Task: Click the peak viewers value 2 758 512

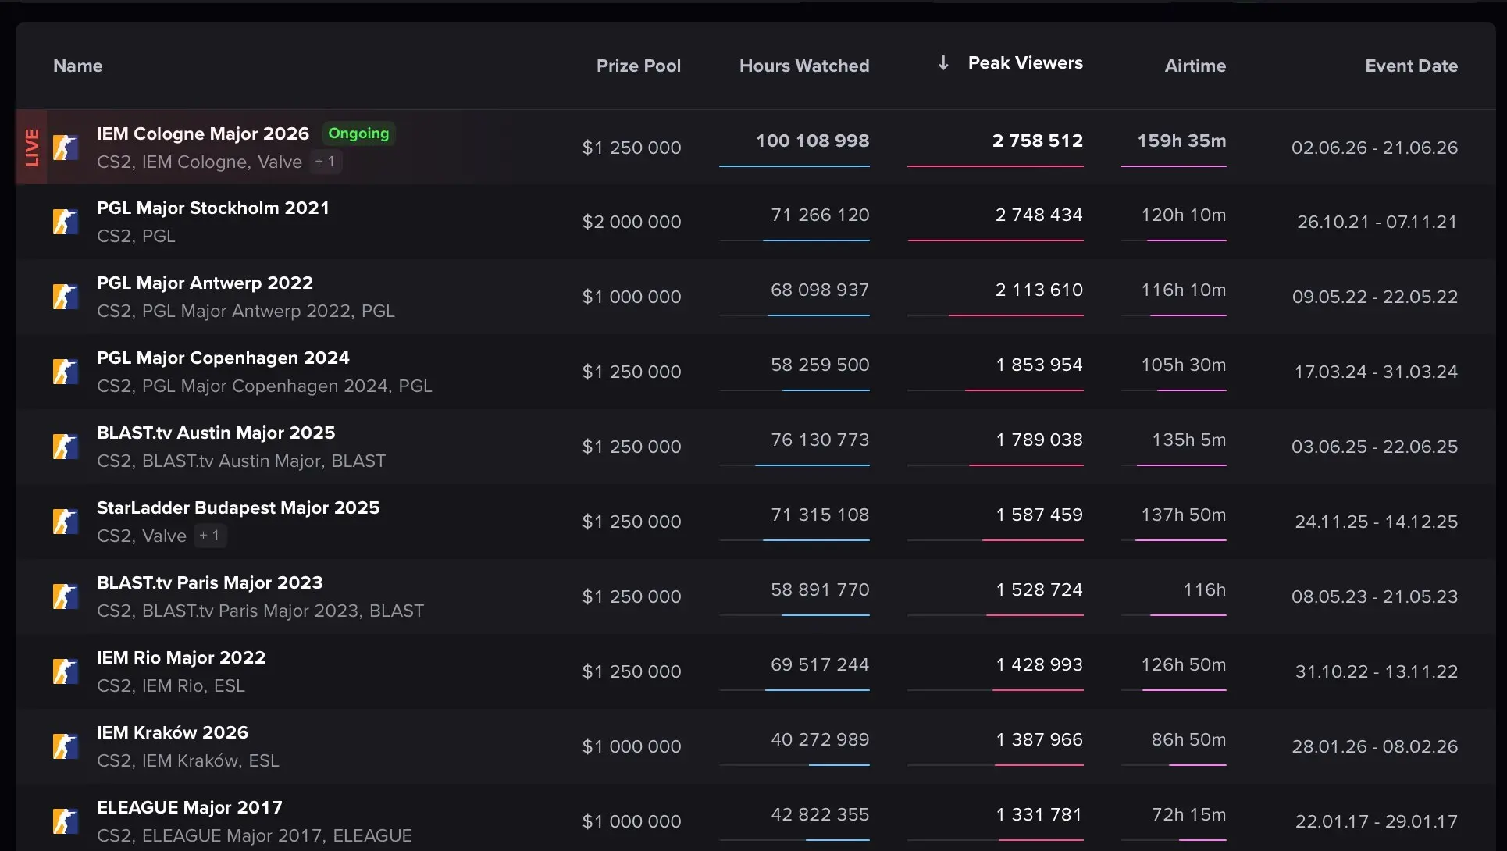Action: click(x=1038, y=141)
